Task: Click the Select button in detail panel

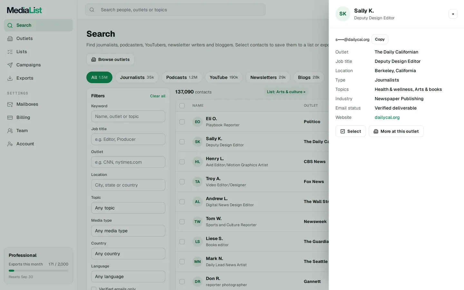Action: coord(351,131)
